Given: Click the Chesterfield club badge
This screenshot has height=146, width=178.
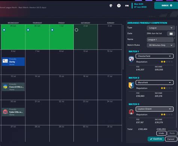Looking at the screenshot, I should click(131, 59).
